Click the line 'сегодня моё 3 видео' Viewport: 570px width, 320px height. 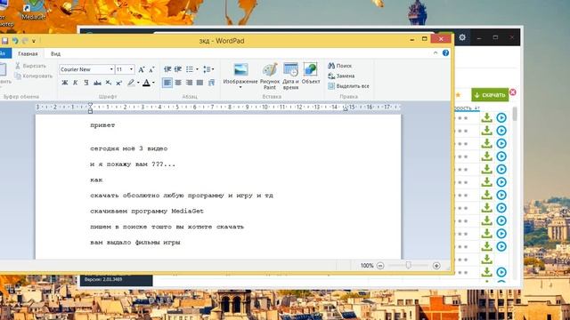point(128,148)
